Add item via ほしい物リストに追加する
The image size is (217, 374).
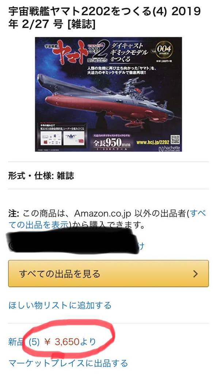coord(60,305)
